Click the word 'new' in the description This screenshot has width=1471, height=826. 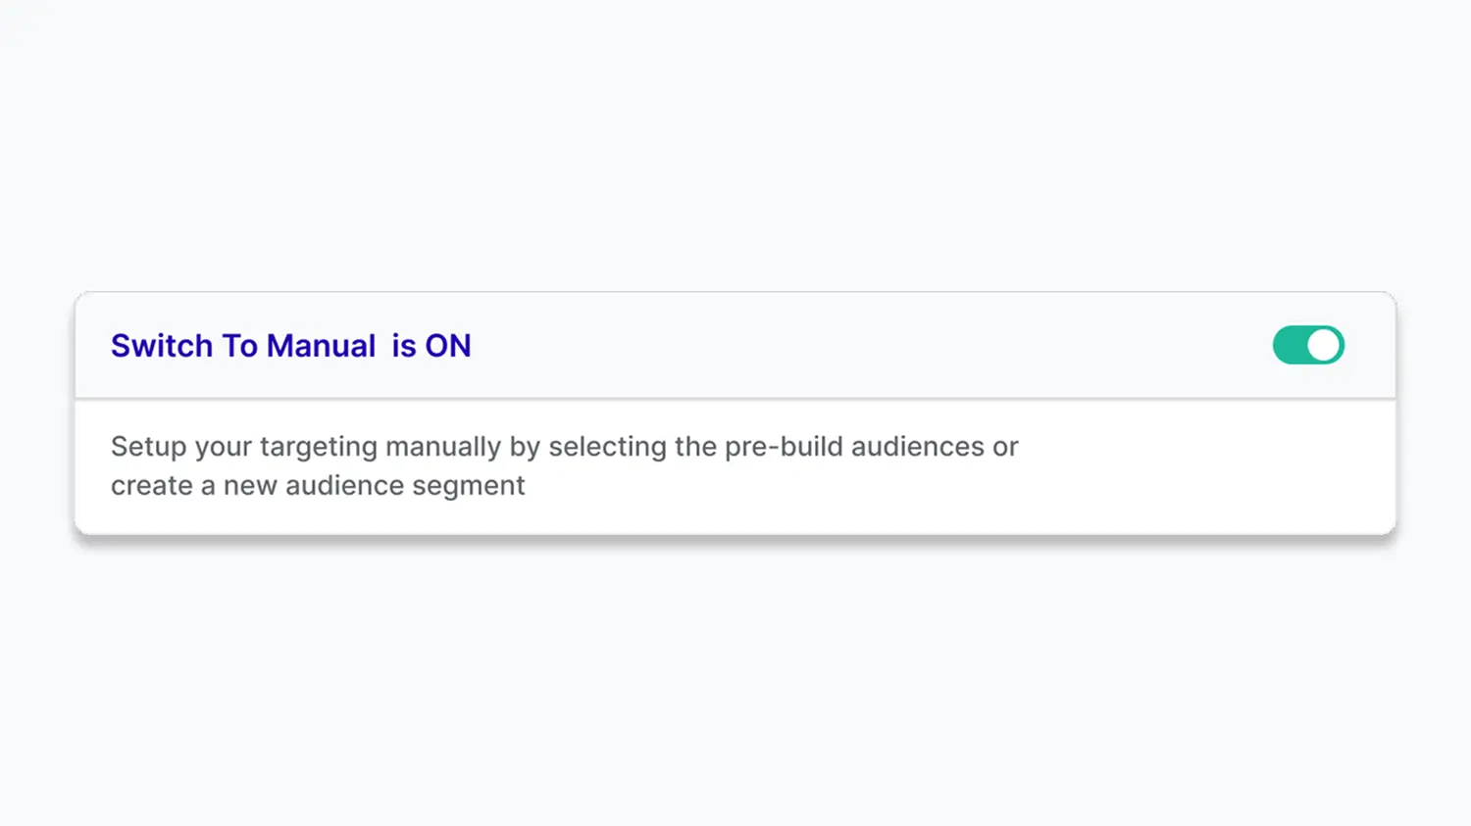point(250,486)
